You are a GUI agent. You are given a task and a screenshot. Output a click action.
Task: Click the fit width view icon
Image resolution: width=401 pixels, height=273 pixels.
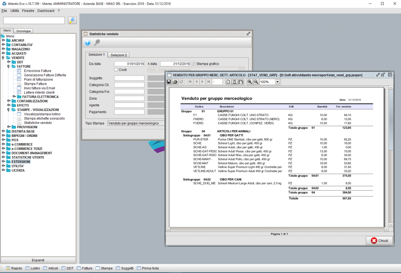(241, 82)
